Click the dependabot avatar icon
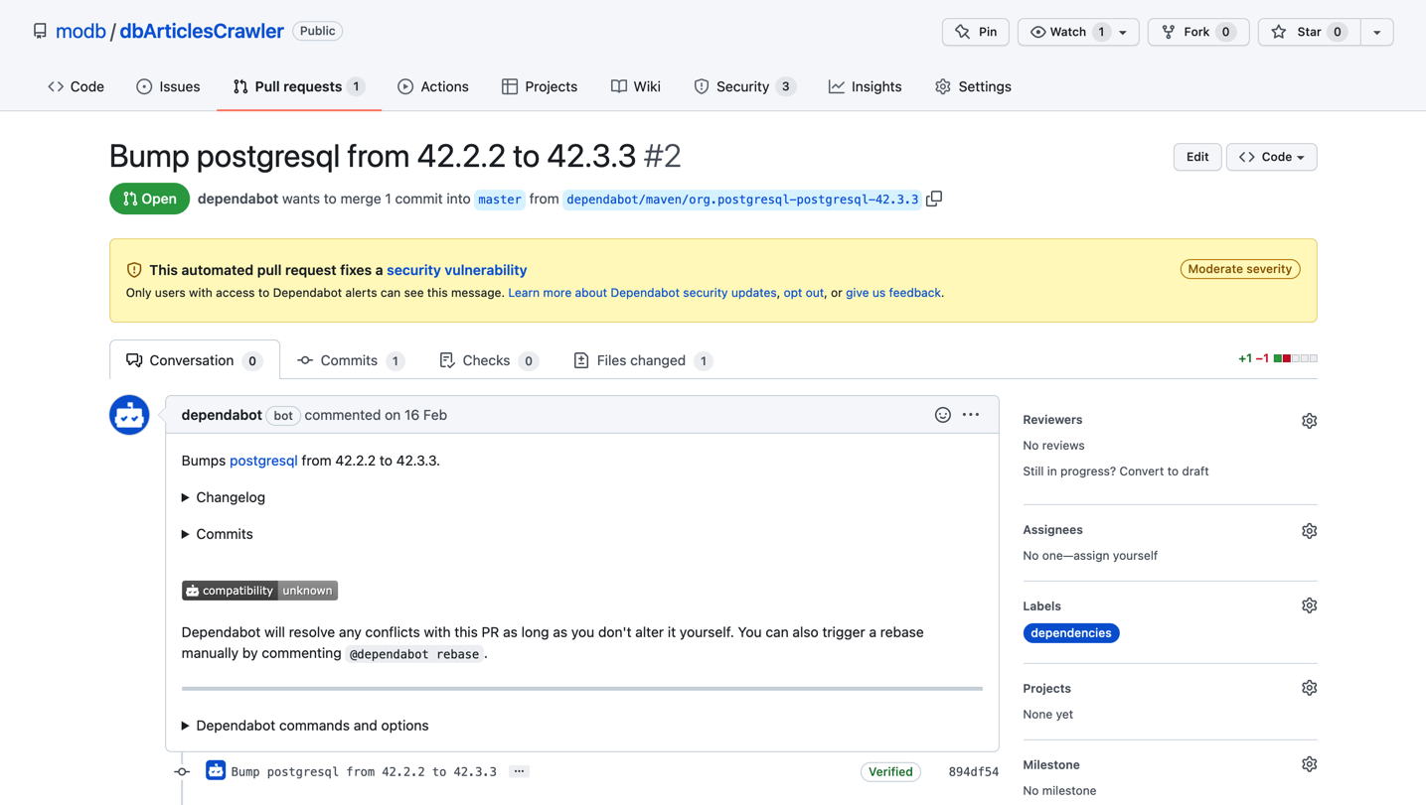The width and height of the screenshot is (1426, 805). click(129, 415)
